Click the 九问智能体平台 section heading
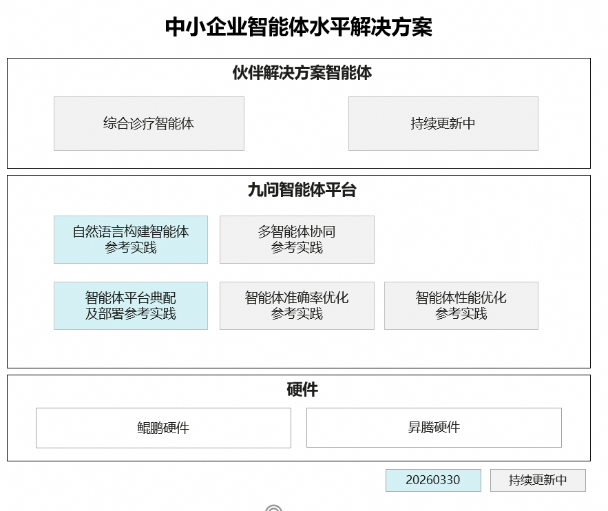 (302, 190)
